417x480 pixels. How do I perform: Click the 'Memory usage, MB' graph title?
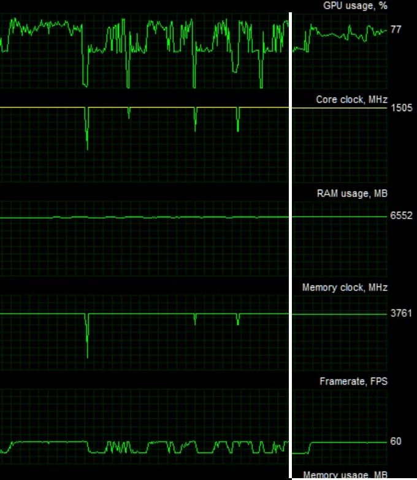pos(345,476)
